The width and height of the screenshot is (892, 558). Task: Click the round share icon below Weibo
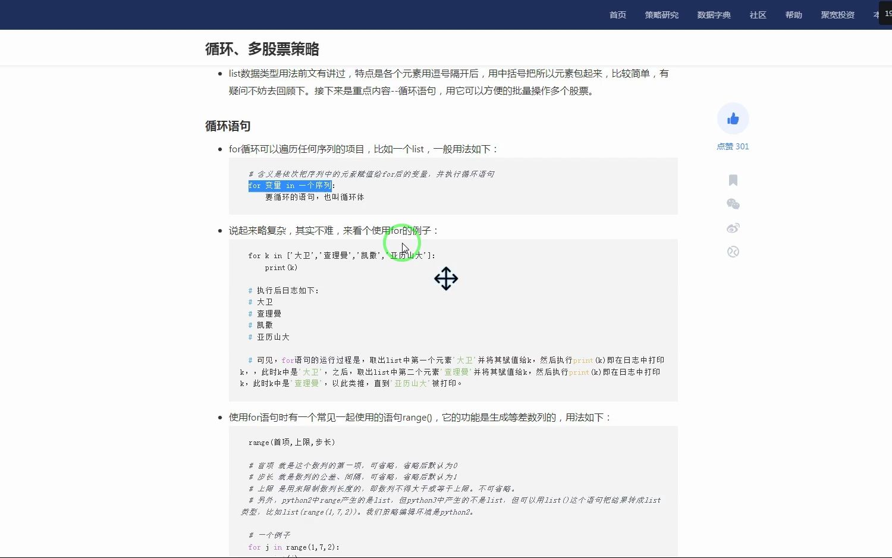pos(733,252)
